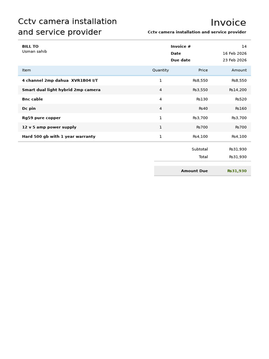
Task: Click the 'Invoice #' label
Action: [x=180, y=46]
